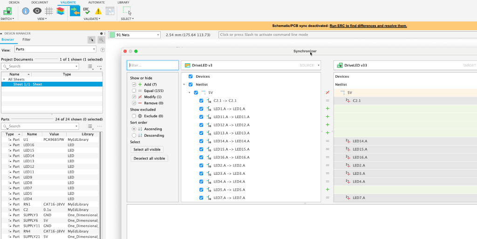Open the Info tool in View group

coord(26,11)
